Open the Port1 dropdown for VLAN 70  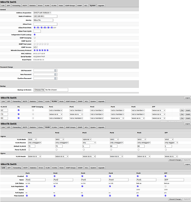pyautogui.click(x=56, y=114)
